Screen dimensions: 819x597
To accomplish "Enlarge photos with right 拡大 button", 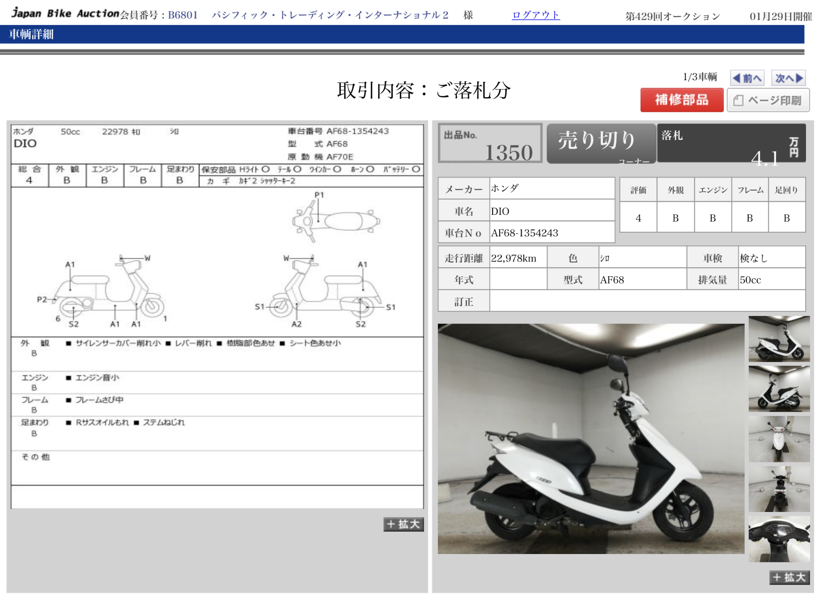I will (789, 577).
